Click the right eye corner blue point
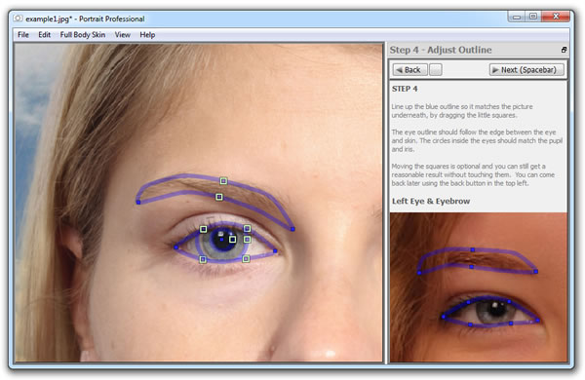 click(x=275, y=251)
